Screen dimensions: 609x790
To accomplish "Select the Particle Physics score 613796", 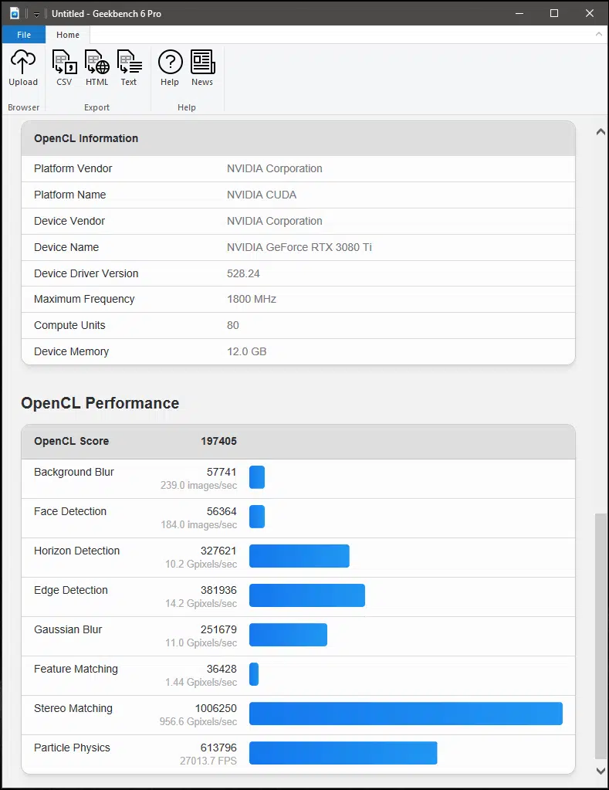I will 218,748.
